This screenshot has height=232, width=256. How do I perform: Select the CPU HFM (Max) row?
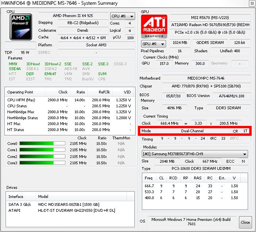(70, 100)
